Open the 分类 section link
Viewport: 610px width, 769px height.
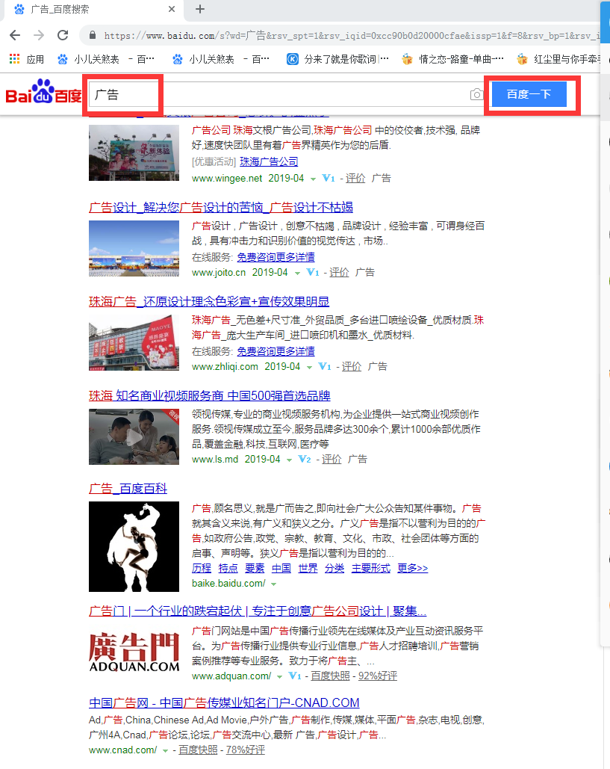pos(334,568)
